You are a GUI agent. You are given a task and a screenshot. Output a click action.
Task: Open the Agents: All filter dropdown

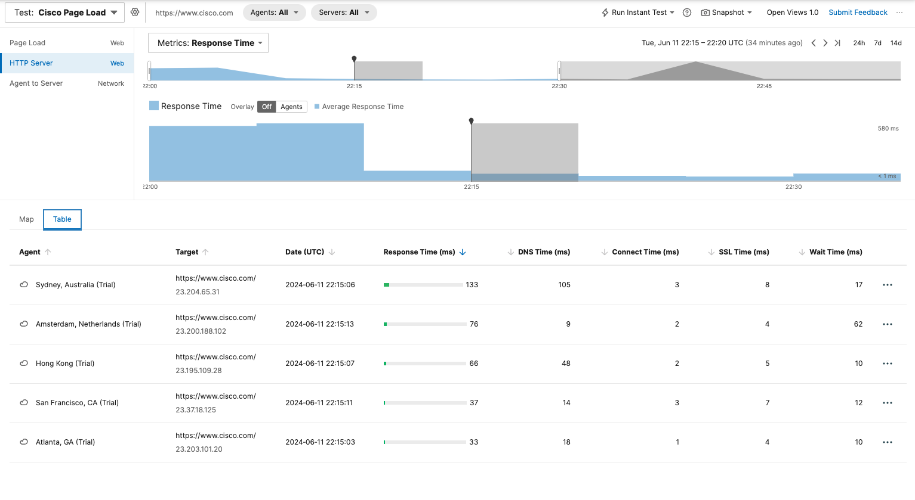point(274,13)
